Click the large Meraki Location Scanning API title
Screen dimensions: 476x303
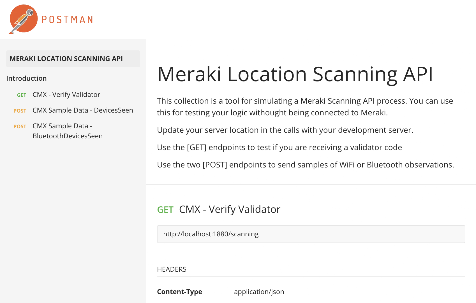tap(295, 74)
